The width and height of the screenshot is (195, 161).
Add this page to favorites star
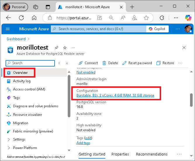[146, 18]
